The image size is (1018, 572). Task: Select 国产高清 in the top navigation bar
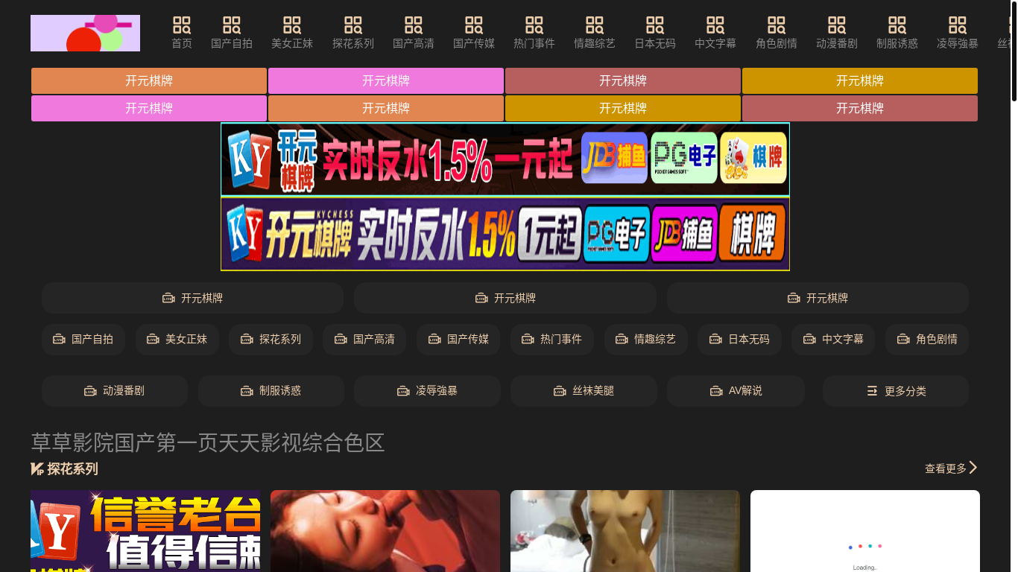tap(414, 34)
